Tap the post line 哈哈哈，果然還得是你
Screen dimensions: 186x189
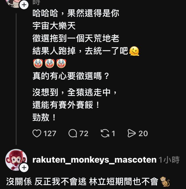76,13
